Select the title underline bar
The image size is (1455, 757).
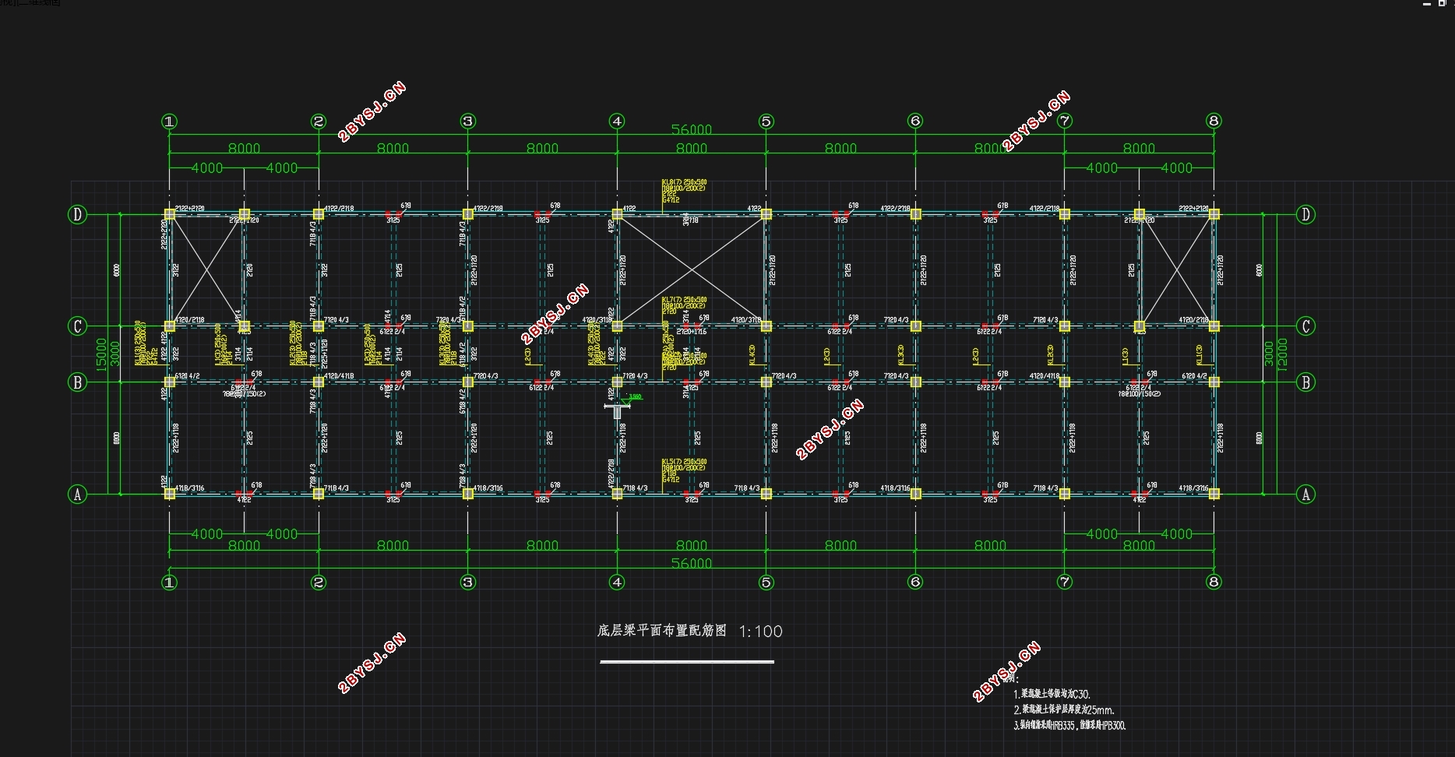coord(687,662)
